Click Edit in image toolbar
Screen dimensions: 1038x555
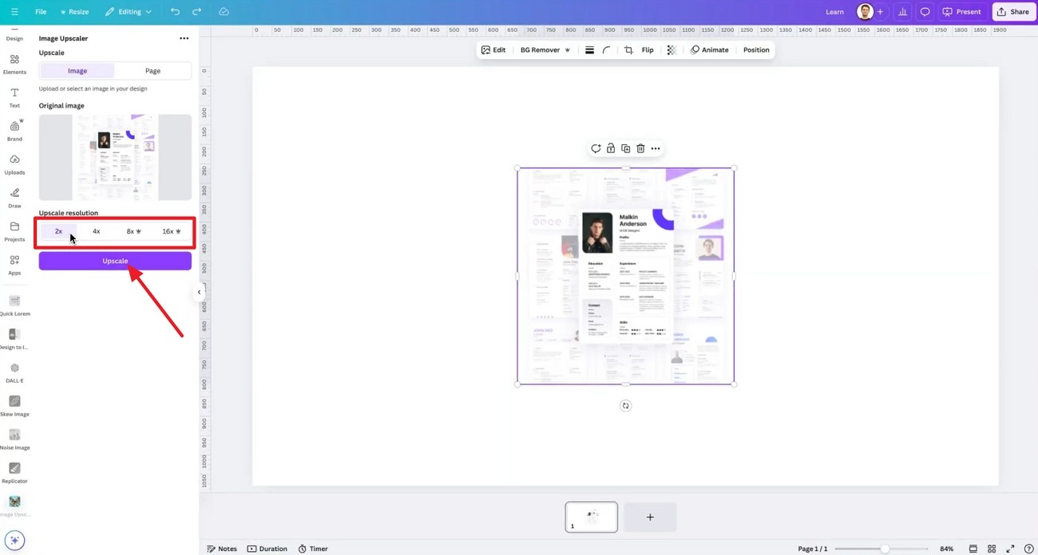tap(493, 50)
